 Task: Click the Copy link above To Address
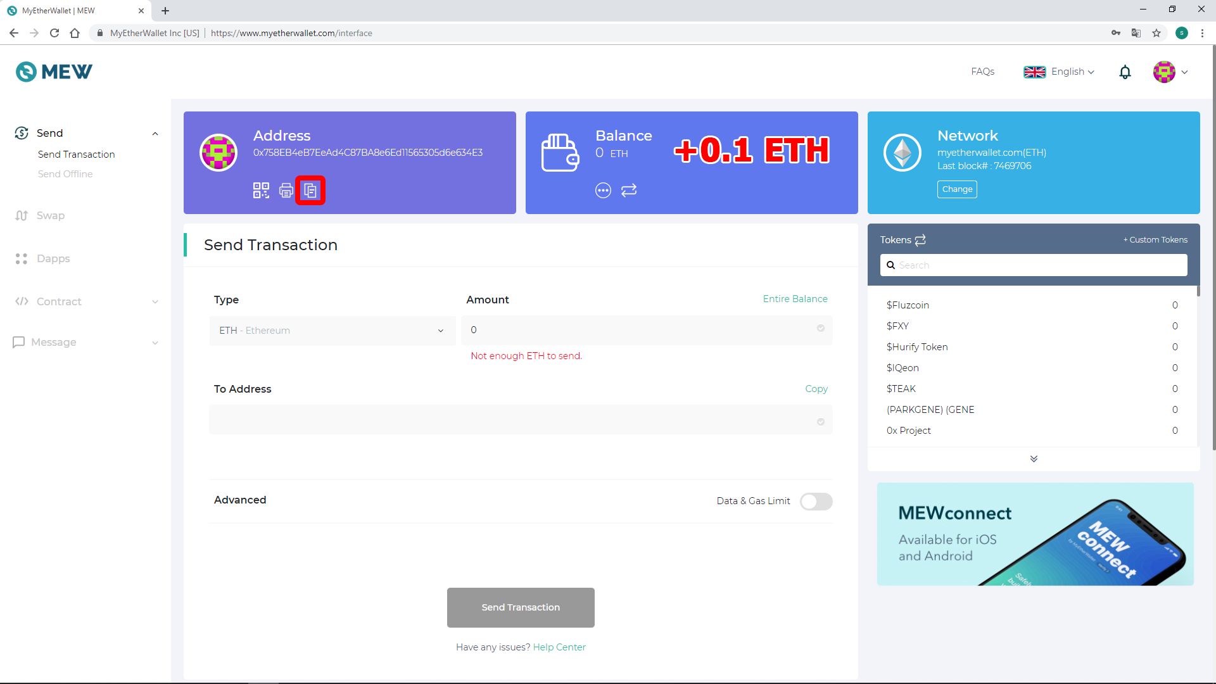pos(816,389)
